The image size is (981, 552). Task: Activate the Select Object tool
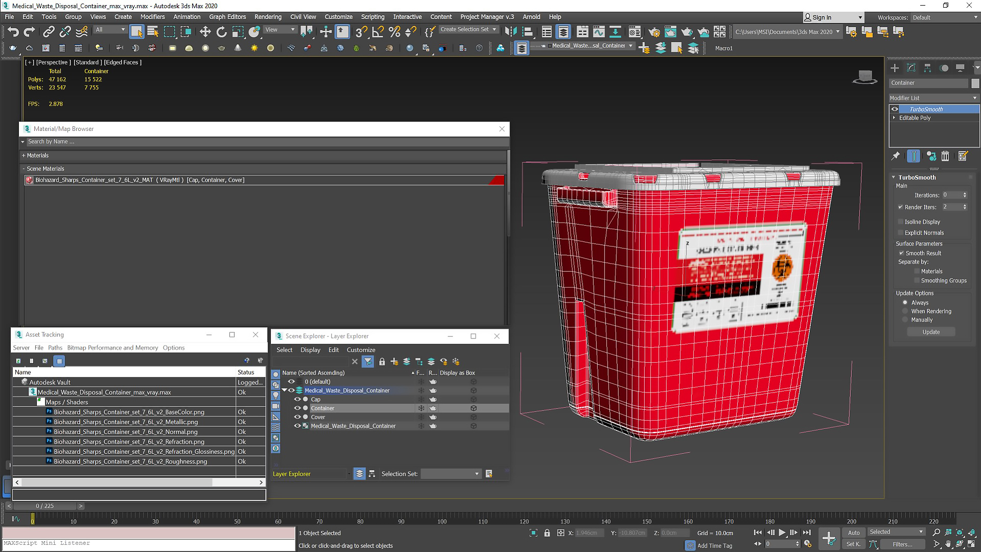(136, 32)
